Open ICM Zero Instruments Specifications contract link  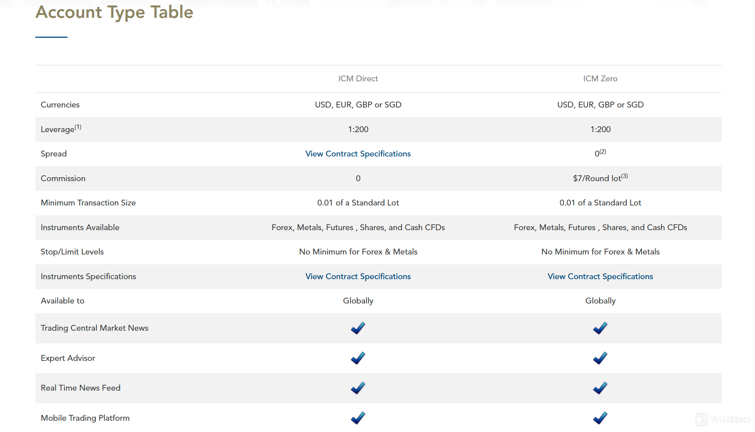[600, 277]
